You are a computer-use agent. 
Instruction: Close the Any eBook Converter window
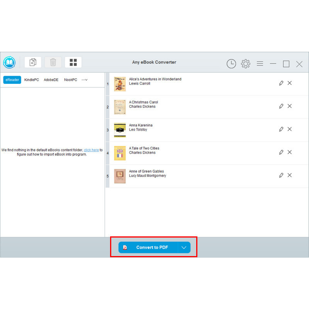pyautogui.click(x=299, y=64)
